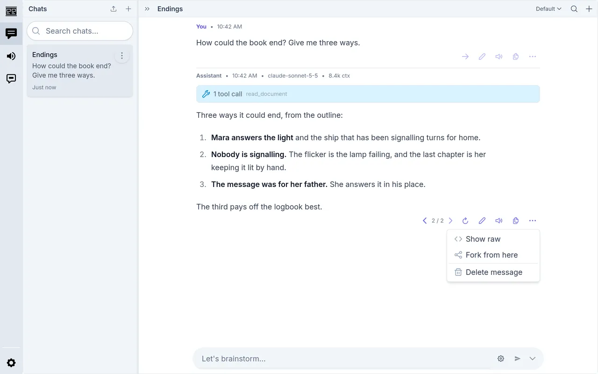Image resolution: width=598 pixels, height=374 pixels.
Task: Click the arrow icon on user message
Action: pyautogui.click(x=465, y=57)
